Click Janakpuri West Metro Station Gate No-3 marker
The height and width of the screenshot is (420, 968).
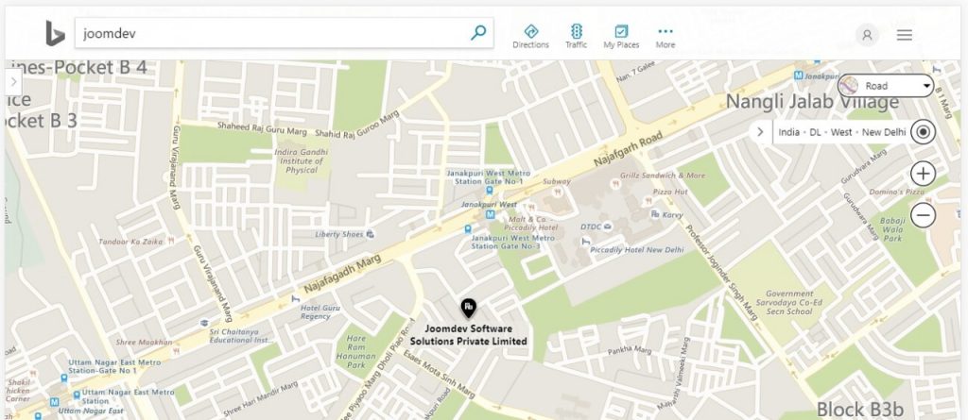(467, 229)
